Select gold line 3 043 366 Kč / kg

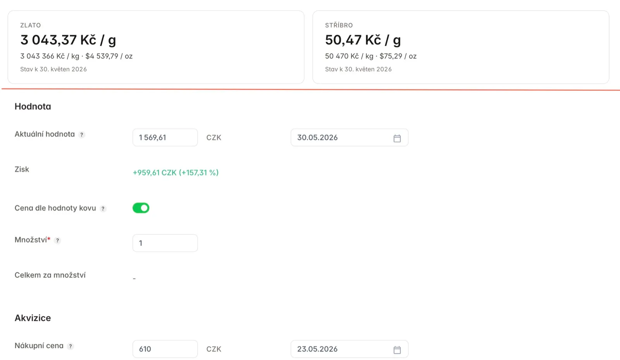pos(50,56)
